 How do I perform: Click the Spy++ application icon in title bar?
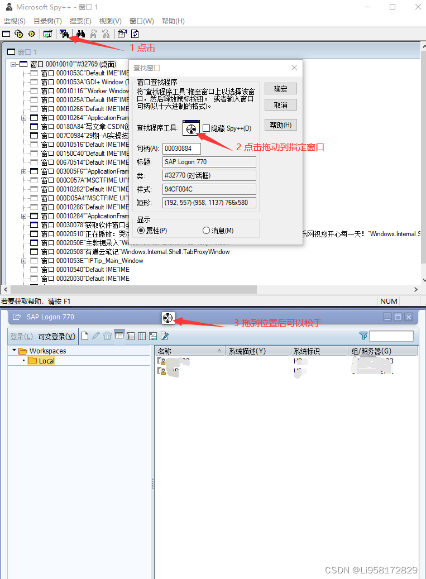tap(9, 7)
